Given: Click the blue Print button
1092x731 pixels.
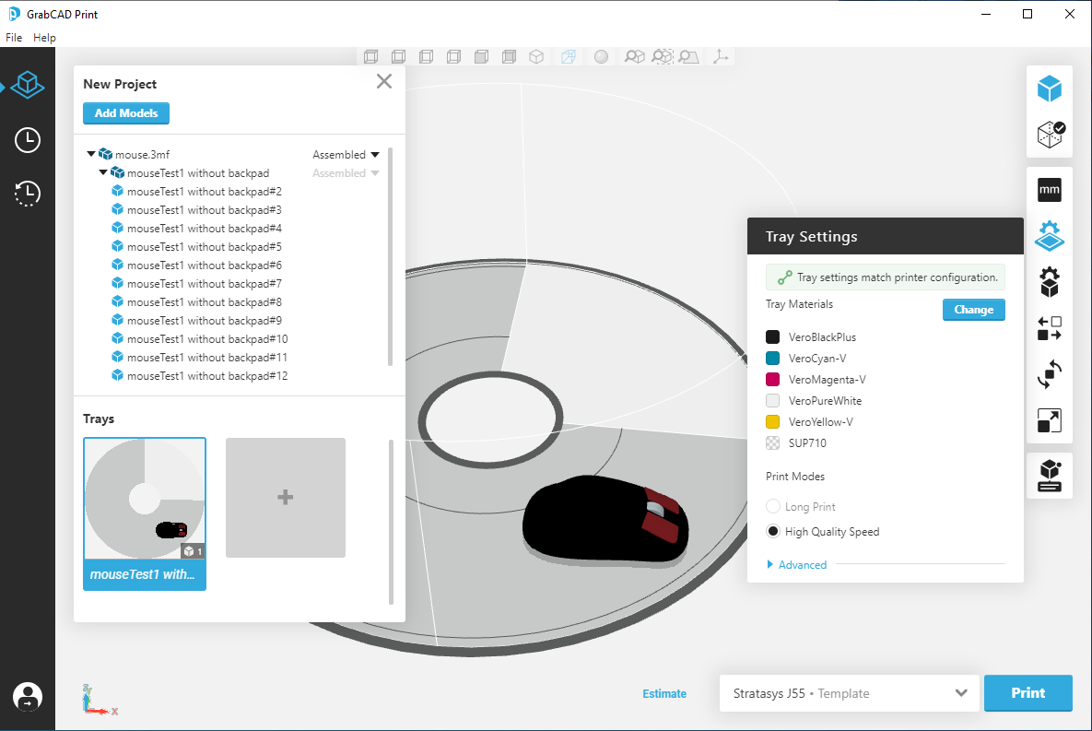Looking at the screenshot, I should [x=1027, y=693].
